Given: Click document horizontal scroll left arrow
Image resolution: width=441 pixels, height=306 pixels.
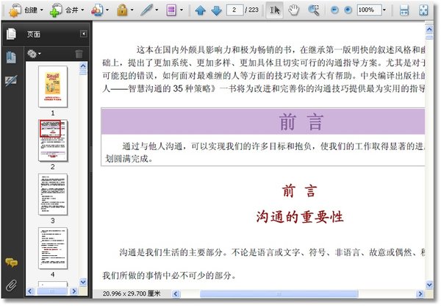Looking at the screenshot, I should [x=176, y=294].
